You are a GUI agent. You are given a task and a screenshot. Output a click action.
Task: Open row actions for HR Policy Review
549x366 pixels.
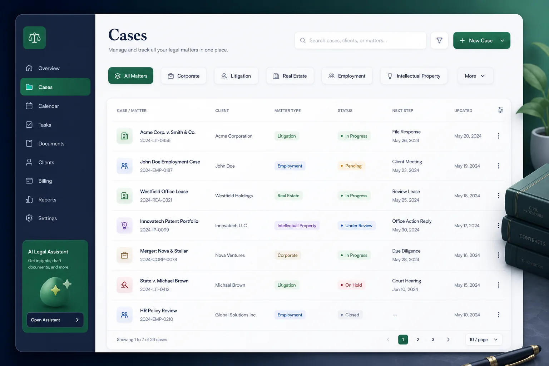[x=498, y=315]
